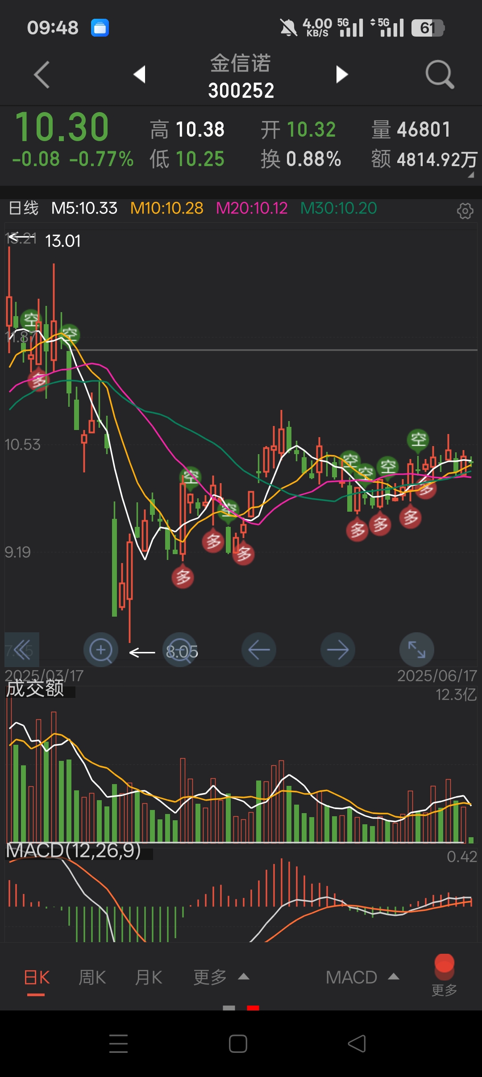The width and height of the screenshot is (482, 1077).
Task: Select the 日K tab
Action: click(x=37, y=978)
